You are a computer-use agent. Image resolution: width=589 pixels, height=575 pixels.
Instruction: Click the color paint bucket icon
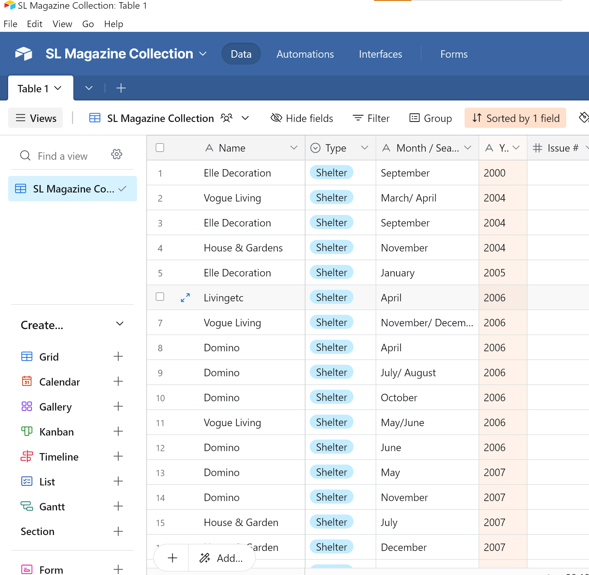tap(583, 118)
